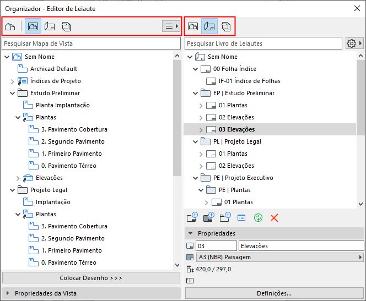Edit the layout ID field showing 03

click(x=216, y=246)
